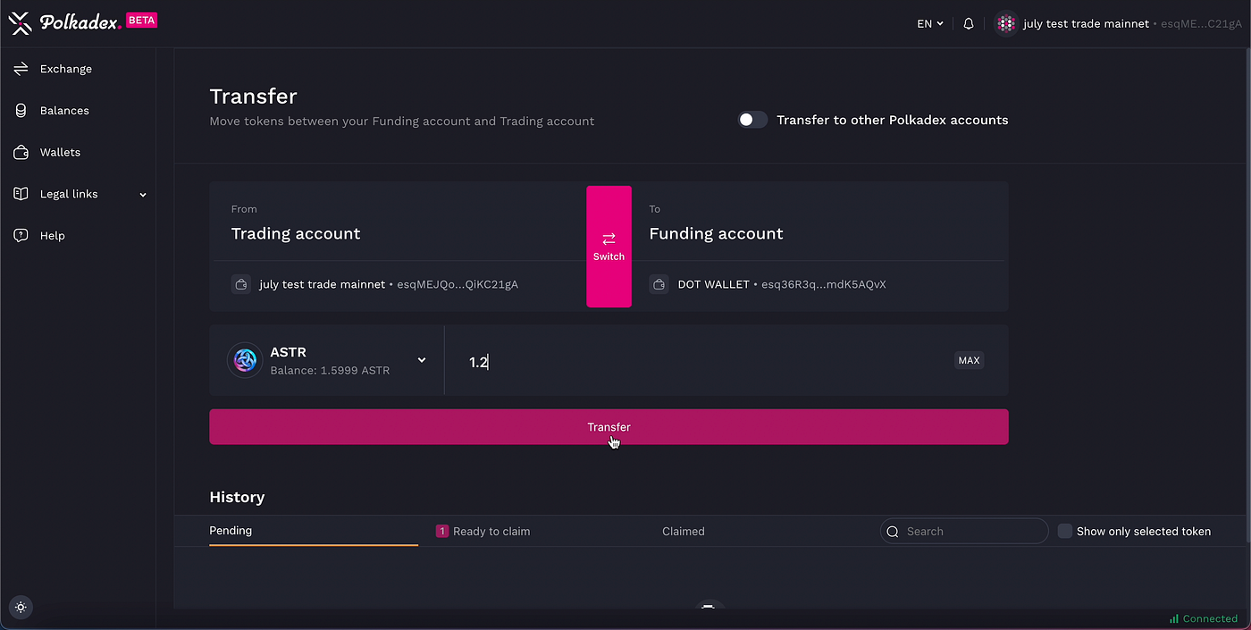Click the wallet icon beside july test trade mainnet
This screenshot has height=630, width=1251.
pos(240,285)
